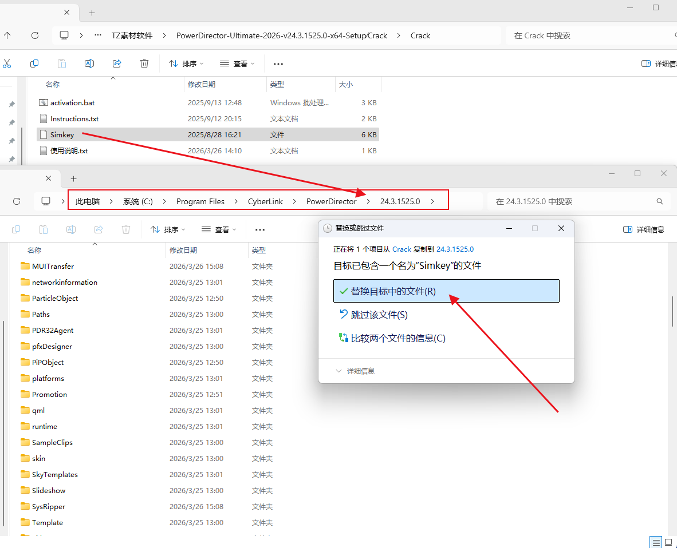Click Program Files breadcrumb segment
677x548 pixels.
(200, 201)
